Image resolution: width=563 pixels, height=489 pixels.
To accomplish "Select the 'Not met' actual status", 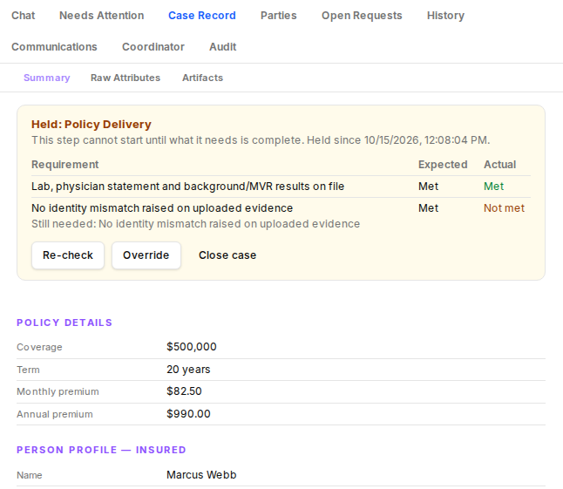I will coord(504,207).
